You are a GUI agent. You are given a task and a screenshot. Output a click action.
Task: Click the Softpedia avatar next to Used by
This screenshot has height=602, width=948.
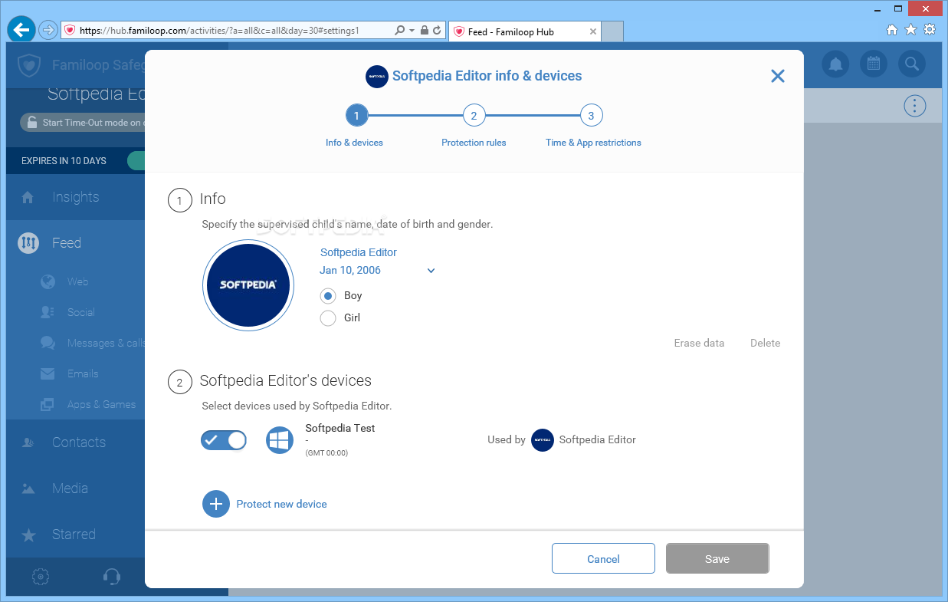tap(543, 440)
